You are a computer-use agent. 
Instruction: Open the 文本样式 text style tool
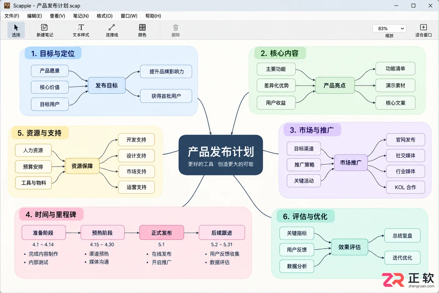click(81, 30)
